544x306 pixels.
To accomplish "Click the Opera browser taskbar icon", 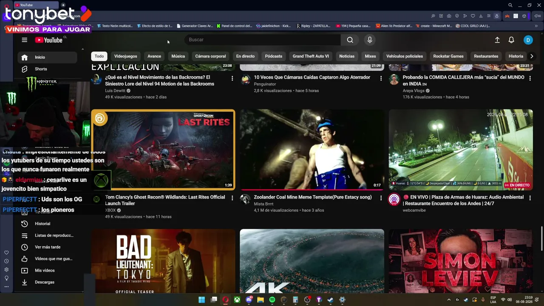I will 225,300.
